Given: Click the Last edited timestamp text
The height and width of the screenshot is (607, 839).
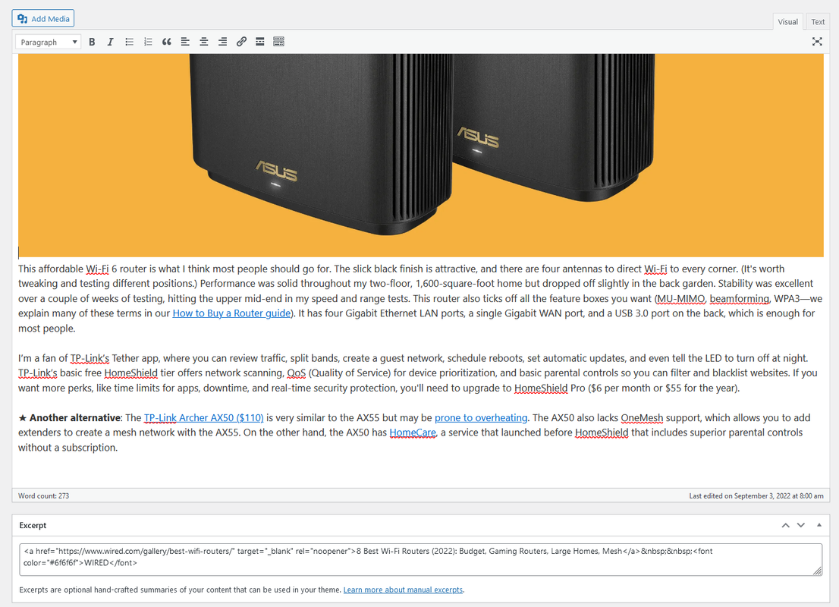Looking at the screenshot, I should (756, 495).
